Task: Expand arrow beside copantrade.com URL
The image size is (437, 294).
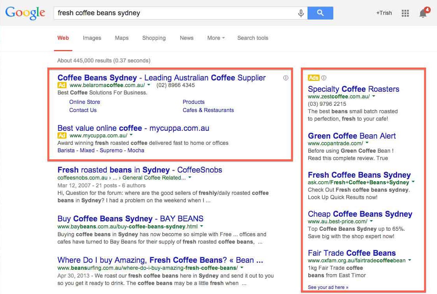Action: point(367,143)
